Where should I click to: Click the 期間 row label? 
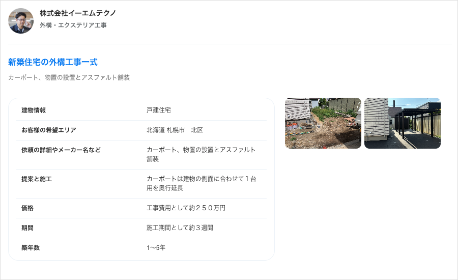(27, 228)
